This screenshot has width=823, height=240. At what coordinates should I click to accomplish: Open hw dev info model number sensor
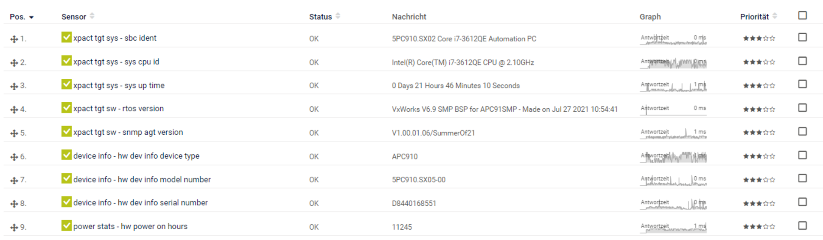(142, 179)
